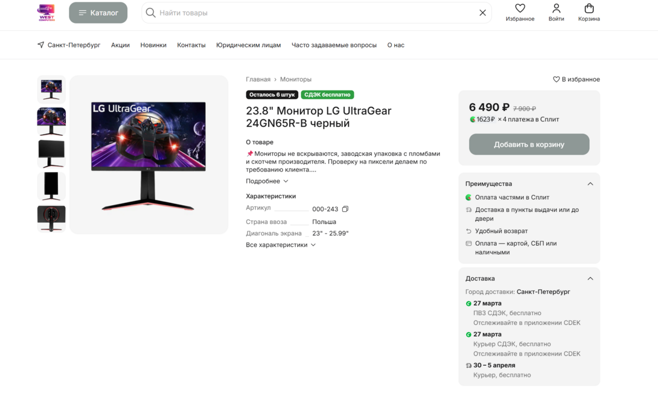Viewport: 658px width, 396px height.
Task: Open the Акции menu item
Action: [x=121, y=45]
